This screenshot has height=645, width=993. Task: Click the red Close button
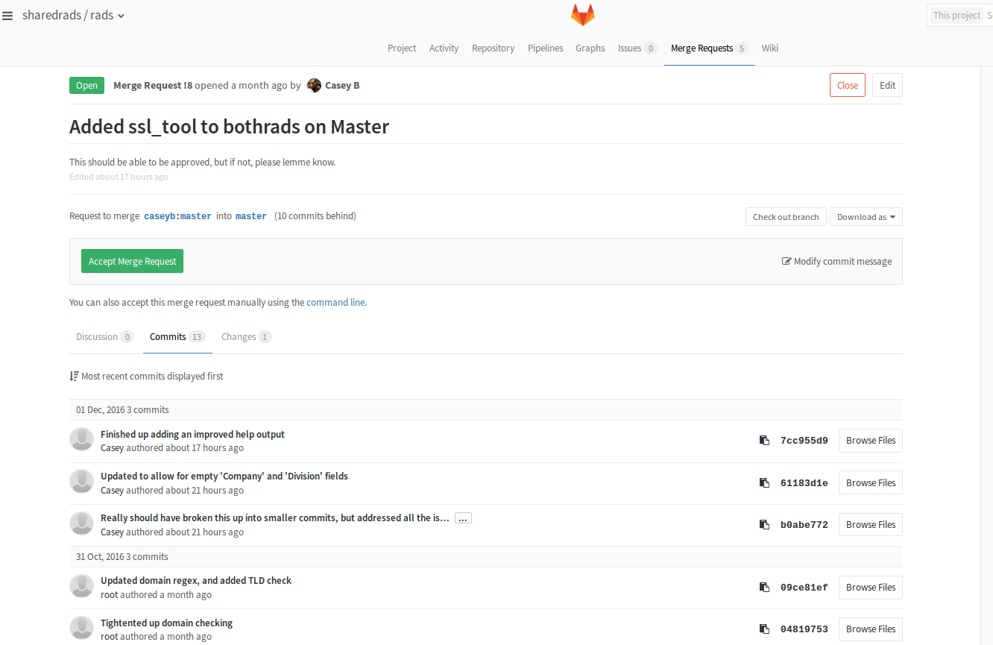click(x=847, y=86)
